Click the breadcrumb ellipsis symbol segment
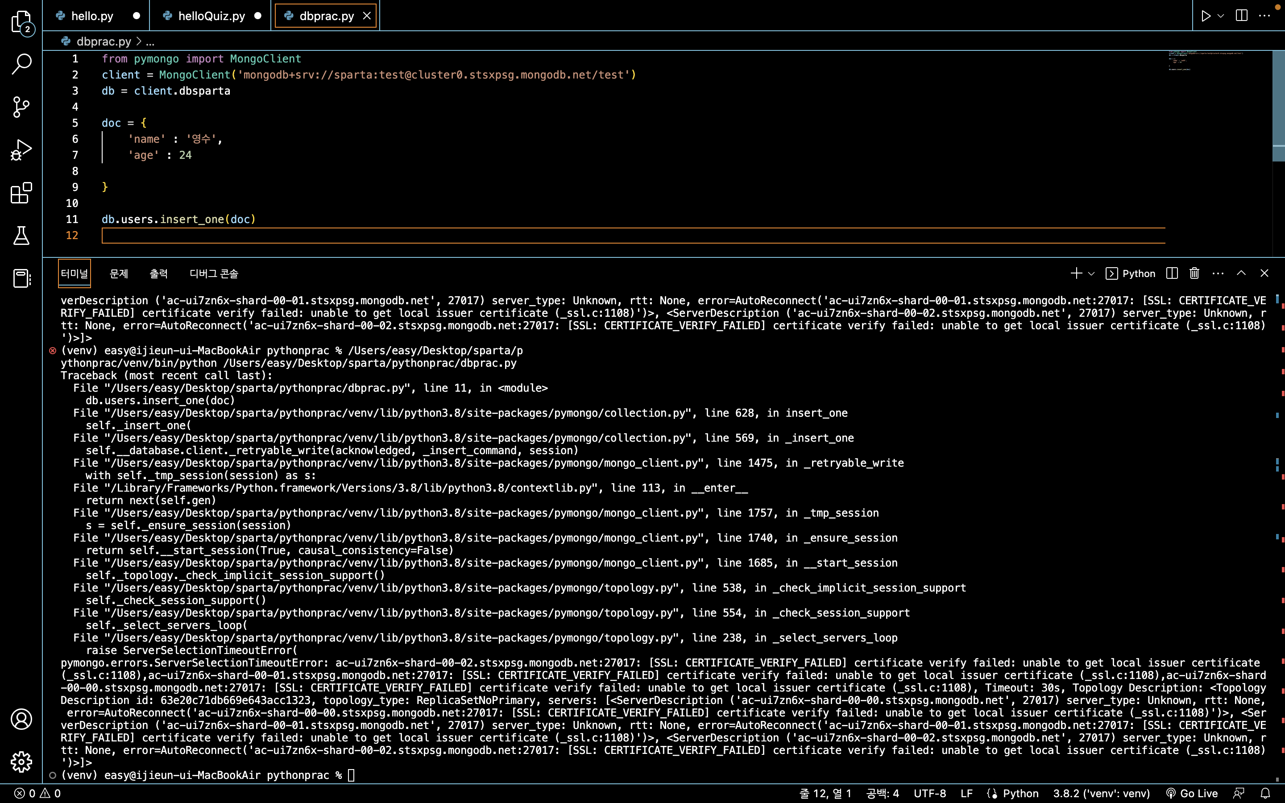This screenshot has height=803, width=1285. pyautogui.click(x=150, y=41)
